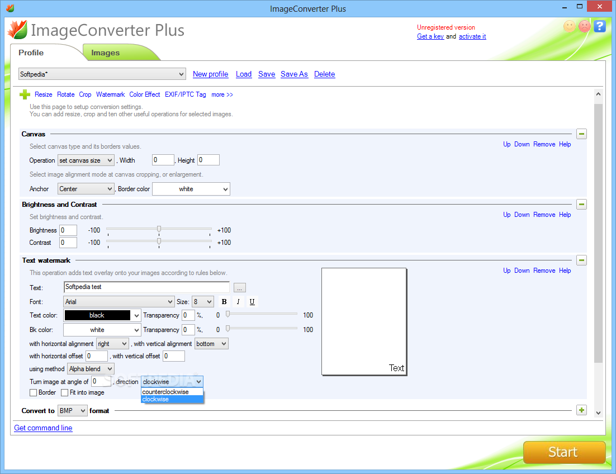Open the Softpedia profile dropdown
The height and width of the screenshot is (474, 616).
coord(102,74)
